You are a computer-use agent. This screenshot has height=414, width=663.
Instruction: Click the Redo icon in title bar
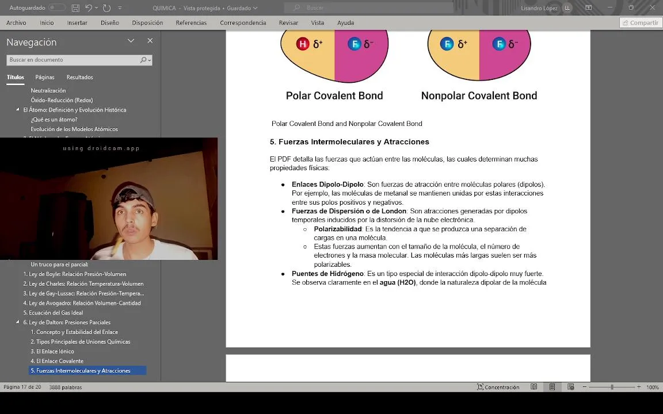click(106, 8)
